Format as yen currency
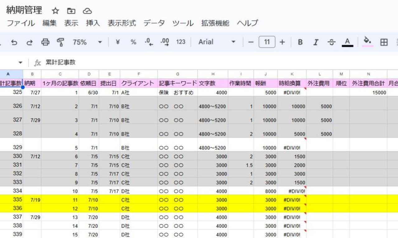Viewport: 398px width, 238px height. click(x=118, y=42)
